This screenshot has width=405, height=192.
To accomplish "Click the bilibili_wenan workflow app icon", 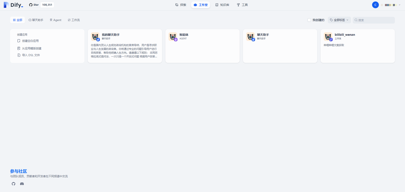I will (x=328, y=37).
